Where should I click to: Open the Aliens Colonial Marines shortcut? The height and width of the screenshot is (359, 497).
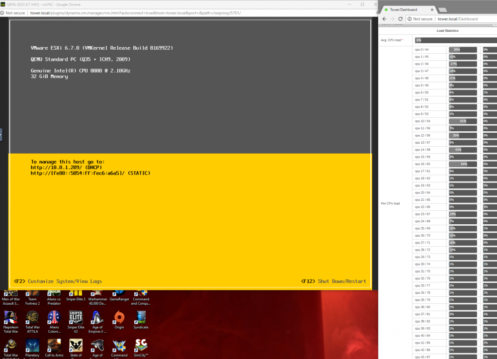[x=54, y=322]
